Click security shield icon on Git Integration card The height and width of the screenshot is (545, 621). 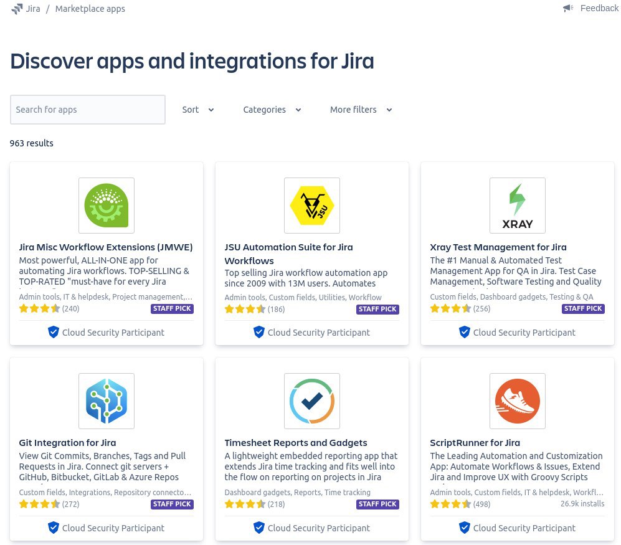(54, 528)
